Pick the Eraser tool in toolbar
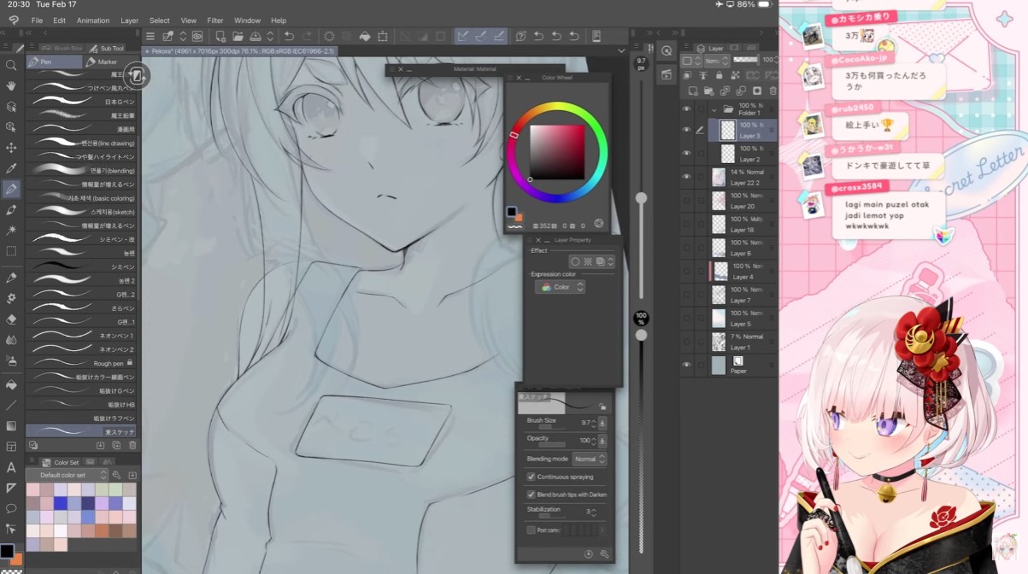The height and width of the screenshot is (574, 1028). 11,319
